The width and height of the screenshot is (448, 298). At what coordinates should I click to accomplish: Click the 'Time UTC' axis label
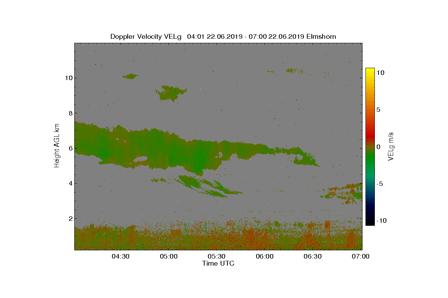point(218,263)
